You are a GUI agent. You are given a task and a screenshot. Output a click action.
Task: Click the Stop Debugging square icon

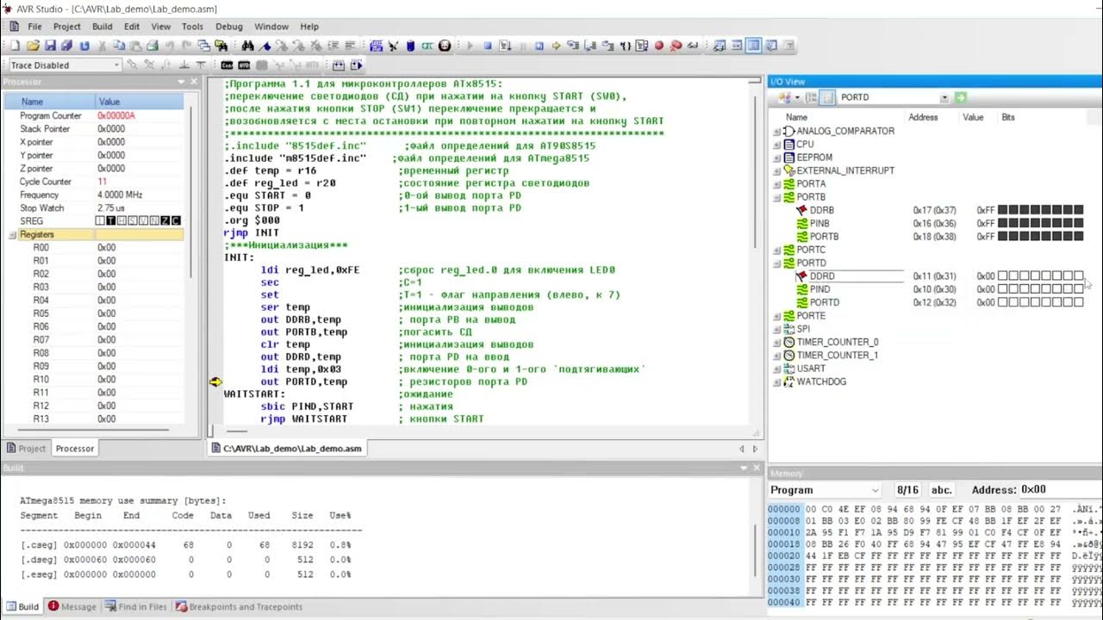(x=488, y=46)
